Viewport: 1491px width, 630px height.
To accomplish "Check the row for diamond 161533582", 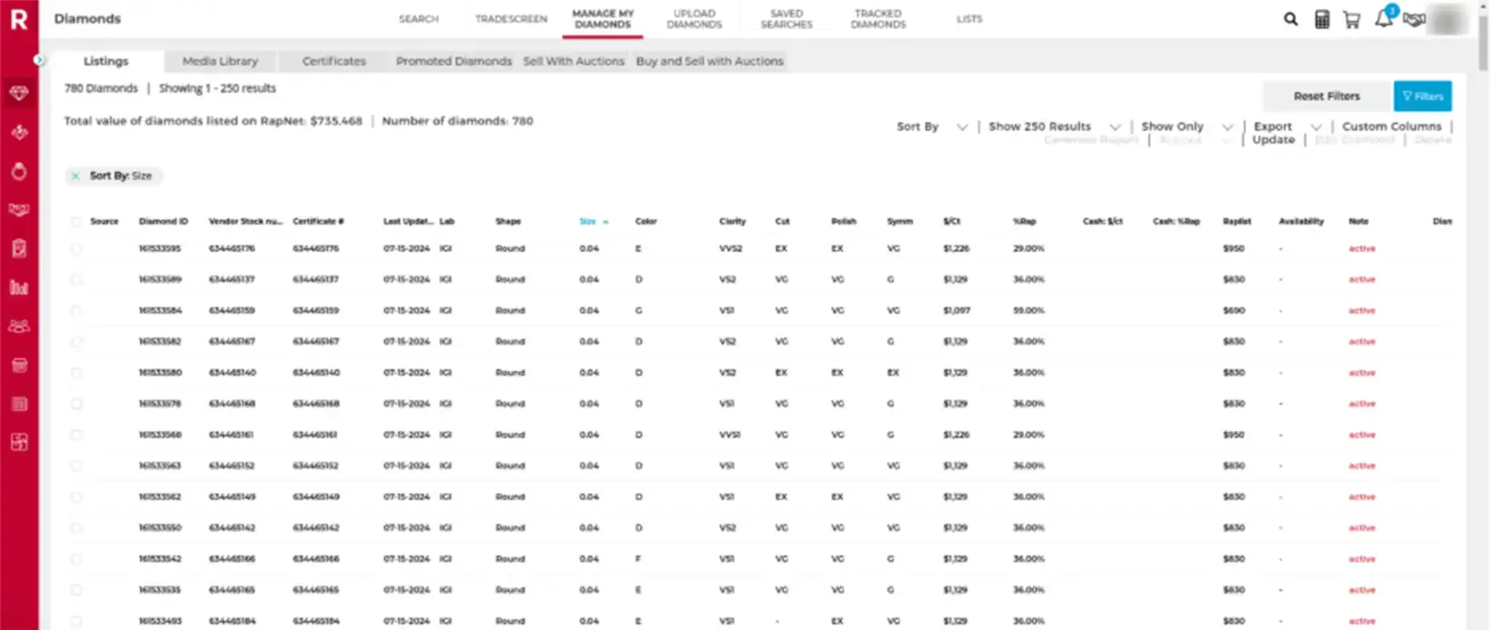I will click(76, 342).
